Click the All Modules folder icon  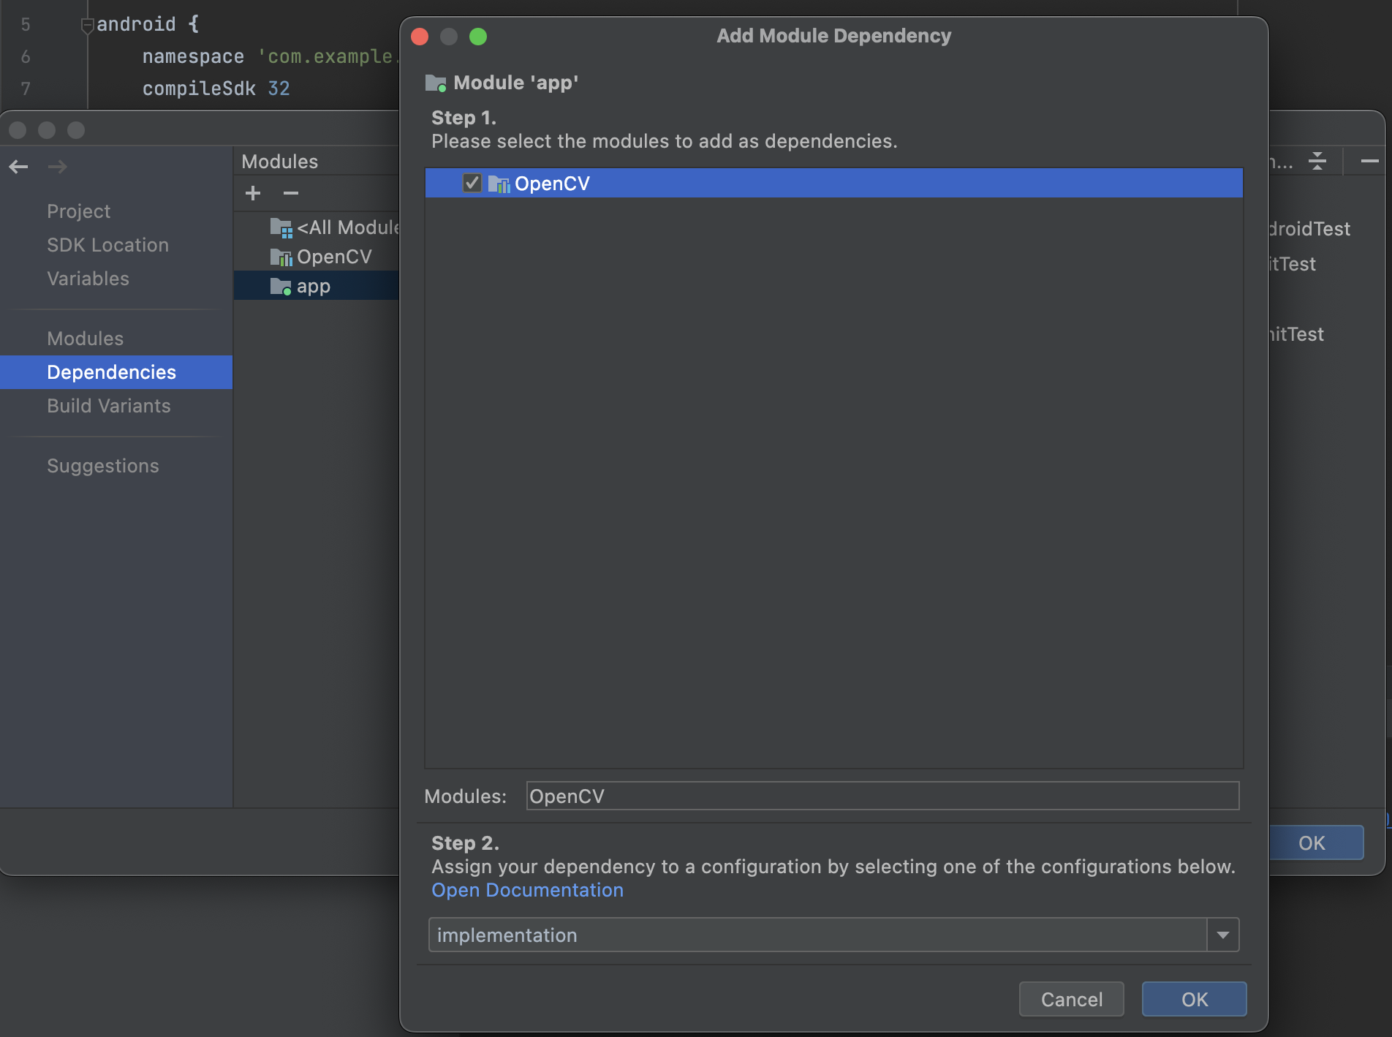281,228
